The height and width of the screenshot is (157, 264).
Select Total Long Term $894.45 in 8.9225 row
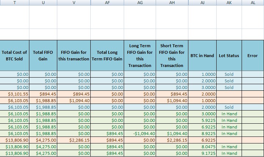(x=107, y=134)
